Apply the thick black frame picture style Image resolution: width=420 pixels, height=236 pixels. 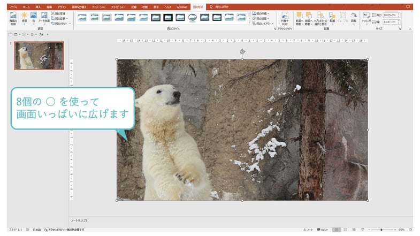tap(168, 18)
